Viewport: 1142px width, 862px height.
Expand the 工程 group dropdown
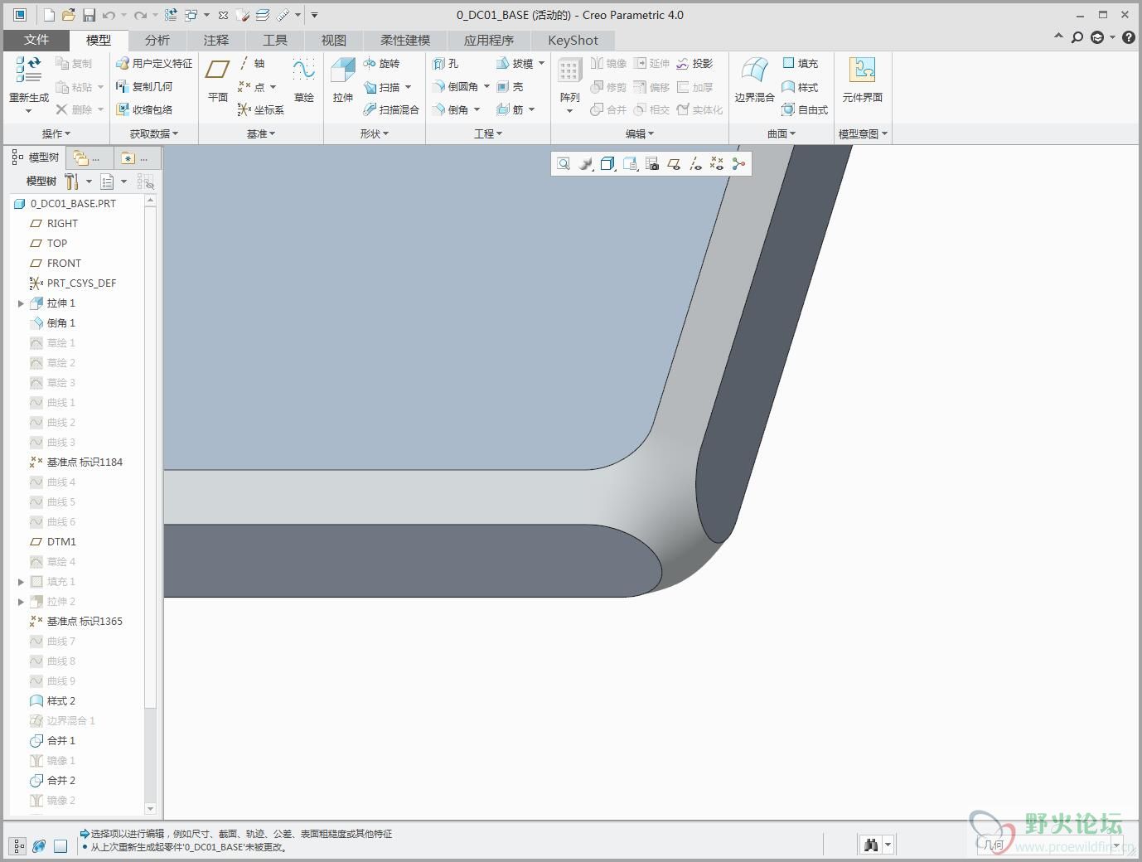pyautogui.click(x=488, y=133)
